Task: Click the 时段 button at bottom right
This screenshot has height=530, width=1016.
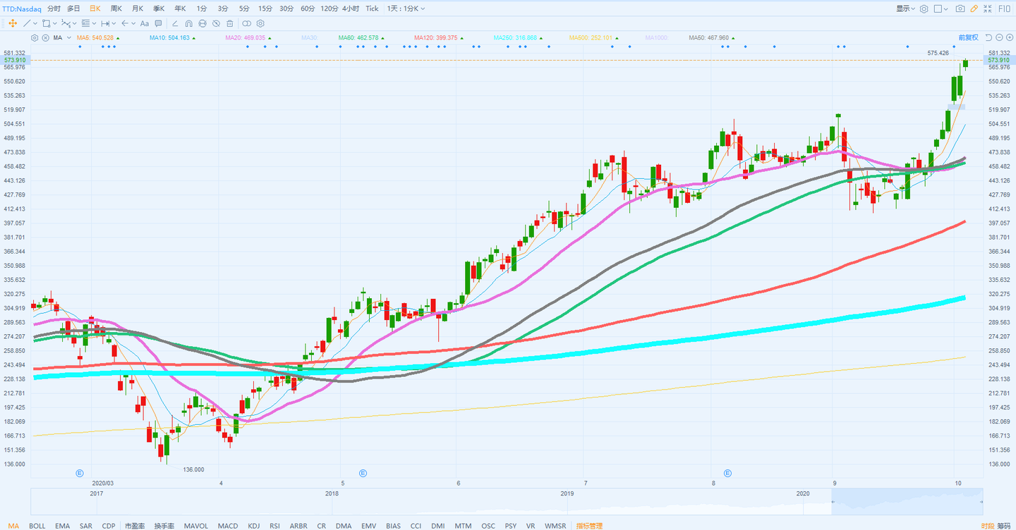Action: (x=987, y=526)
